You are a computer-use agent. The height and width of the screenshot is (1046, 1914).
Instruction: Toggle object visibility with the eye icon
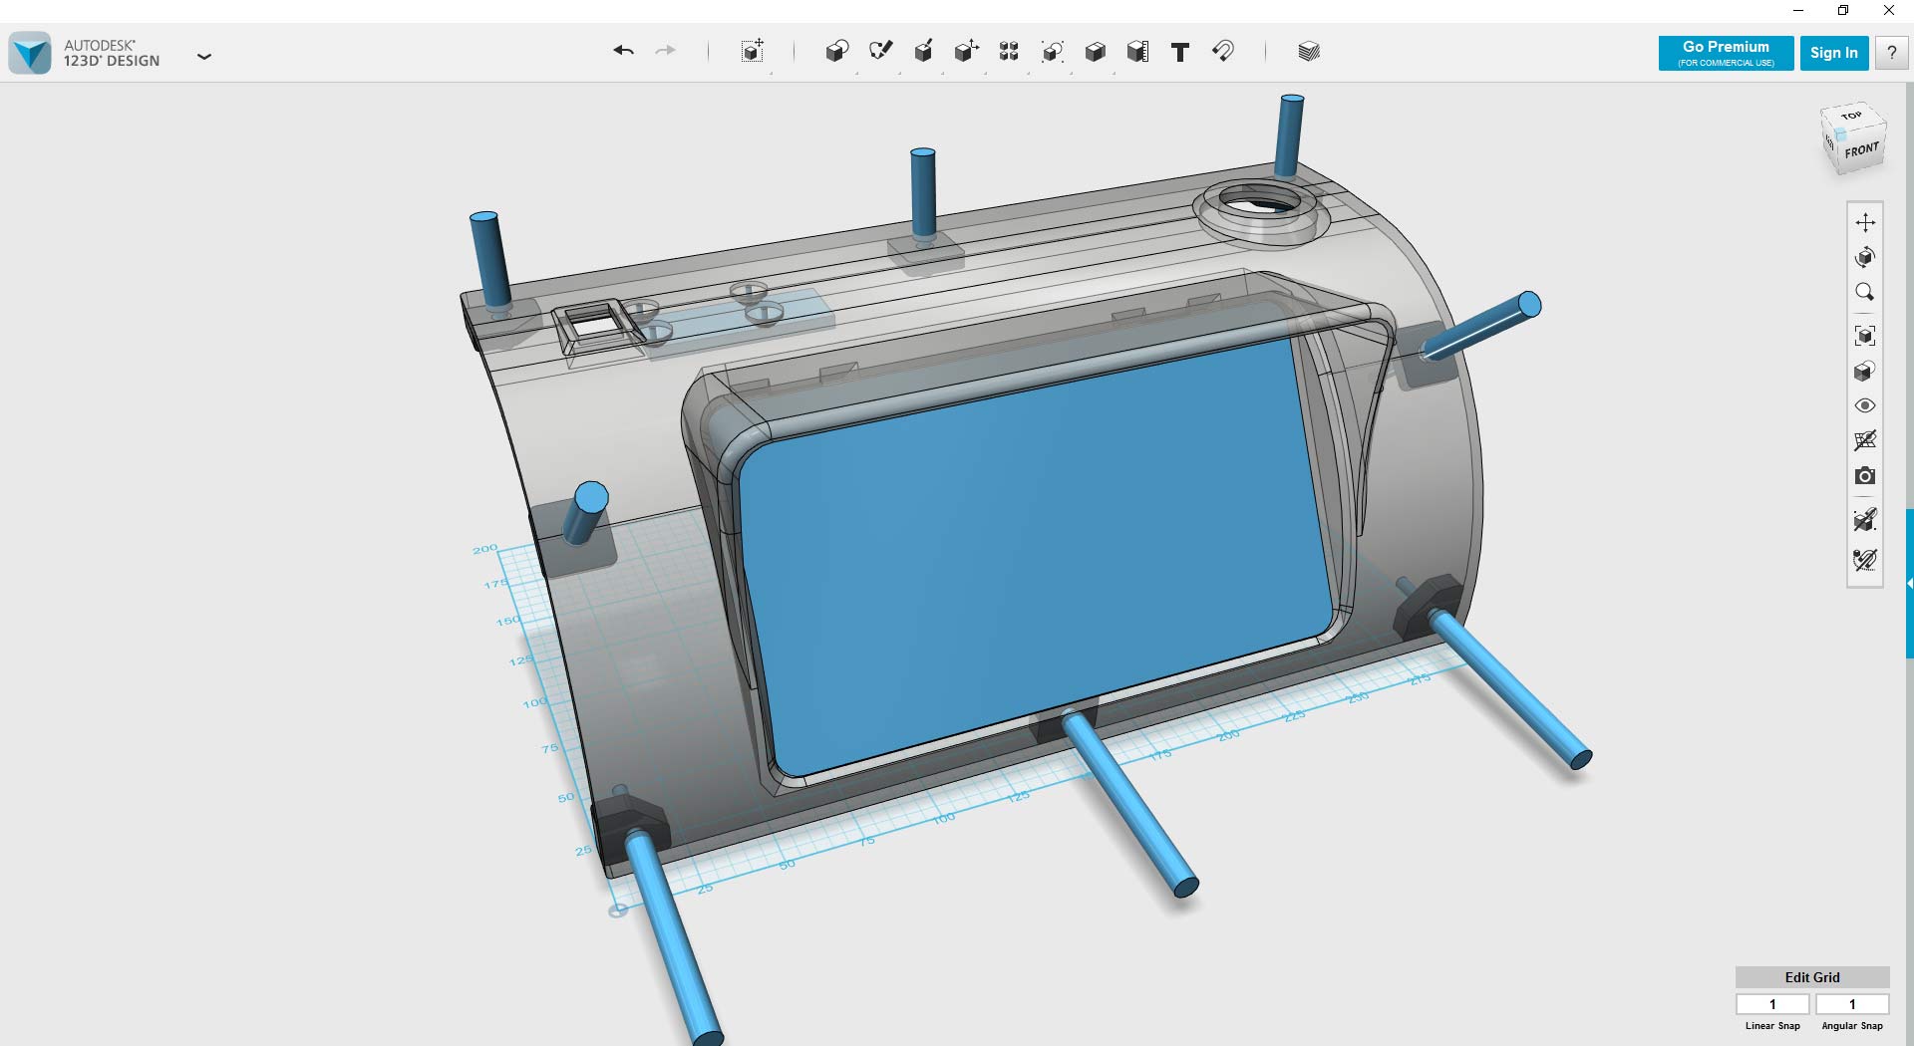coord(1867,405)
